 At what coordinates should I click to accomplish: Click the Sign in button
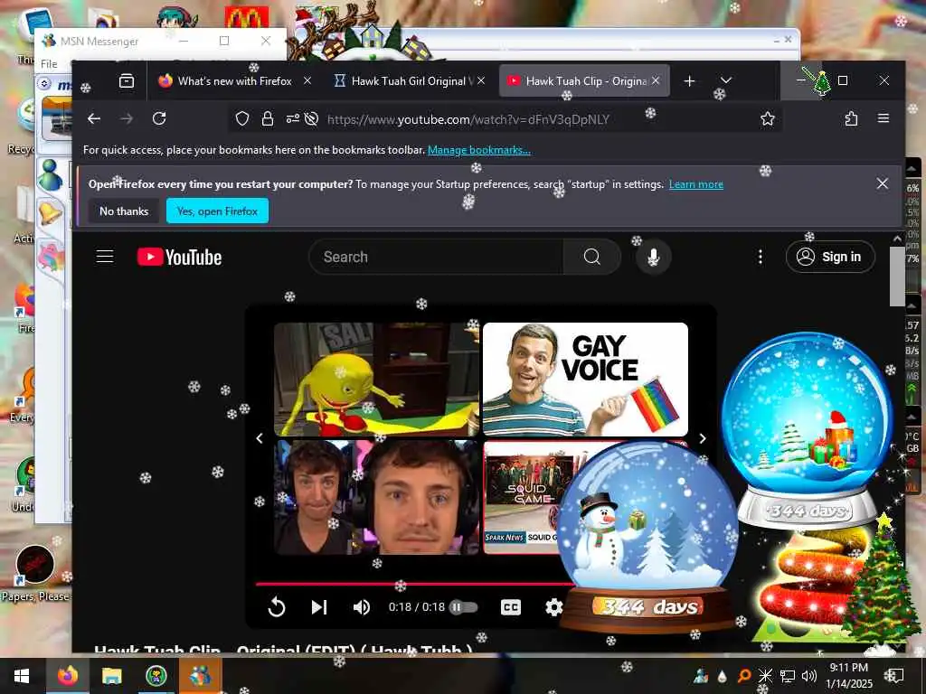(x=830, y=257)
